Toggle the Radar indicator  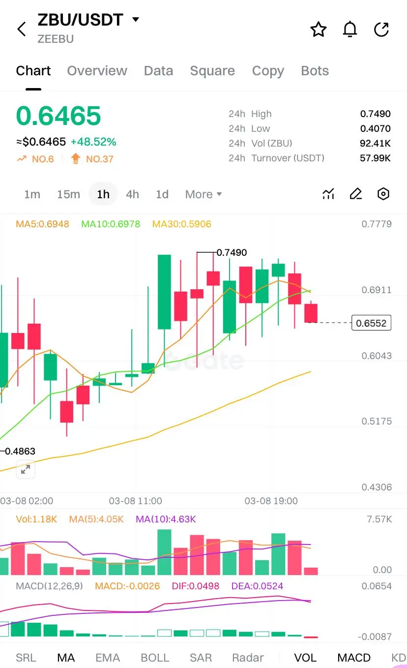(x=248, y=658)
